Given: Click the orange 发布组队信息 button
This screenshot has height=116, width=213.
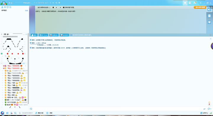Looking at the screenshot, I should click(200, 7).
